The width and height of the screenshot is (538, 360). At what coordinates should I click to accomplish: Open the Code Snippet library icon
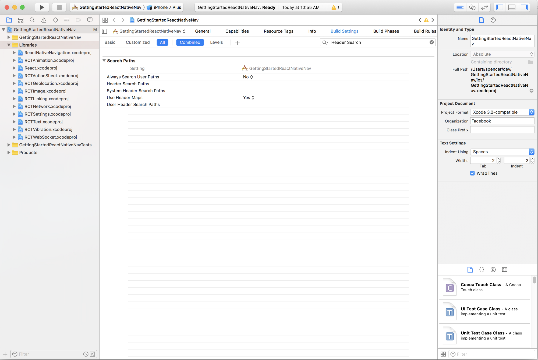click(482, 270)
